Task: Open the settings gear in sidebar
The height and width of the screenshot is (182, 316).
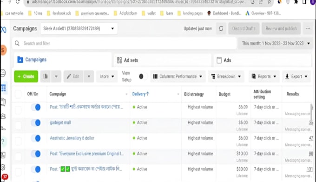Action: click(3, 167)
